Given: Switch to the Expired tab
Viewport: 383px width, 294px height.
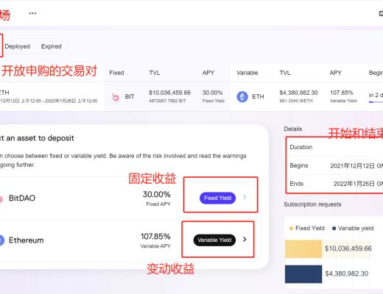Looking at the screenshot, I should click(x=52, y=46).
